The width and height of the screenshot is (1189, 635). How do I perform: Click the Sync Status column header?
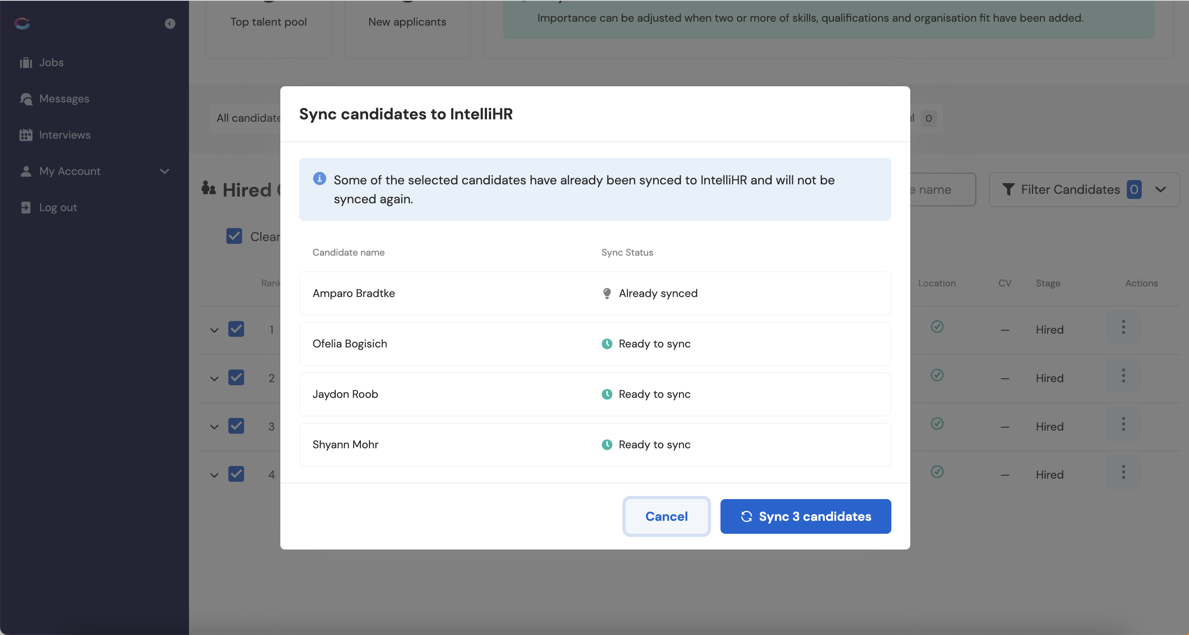pos(627,252)
